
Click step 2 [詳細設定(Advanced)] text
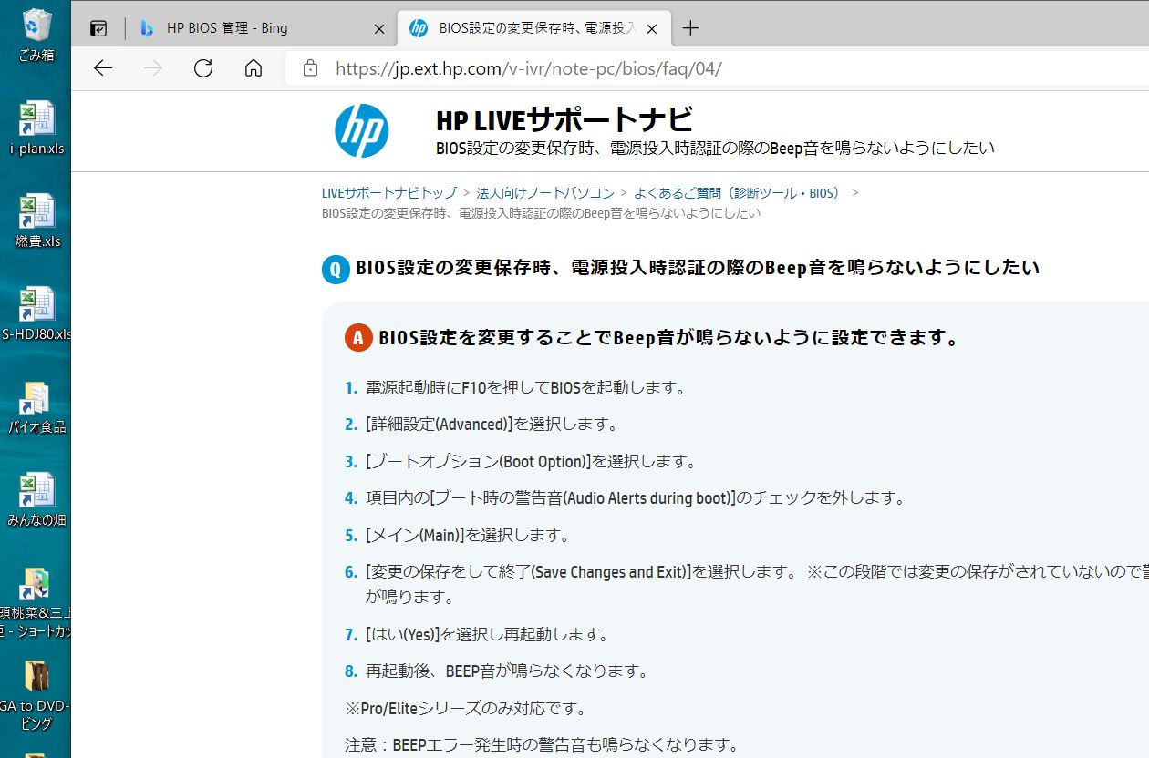click(492, 424)
